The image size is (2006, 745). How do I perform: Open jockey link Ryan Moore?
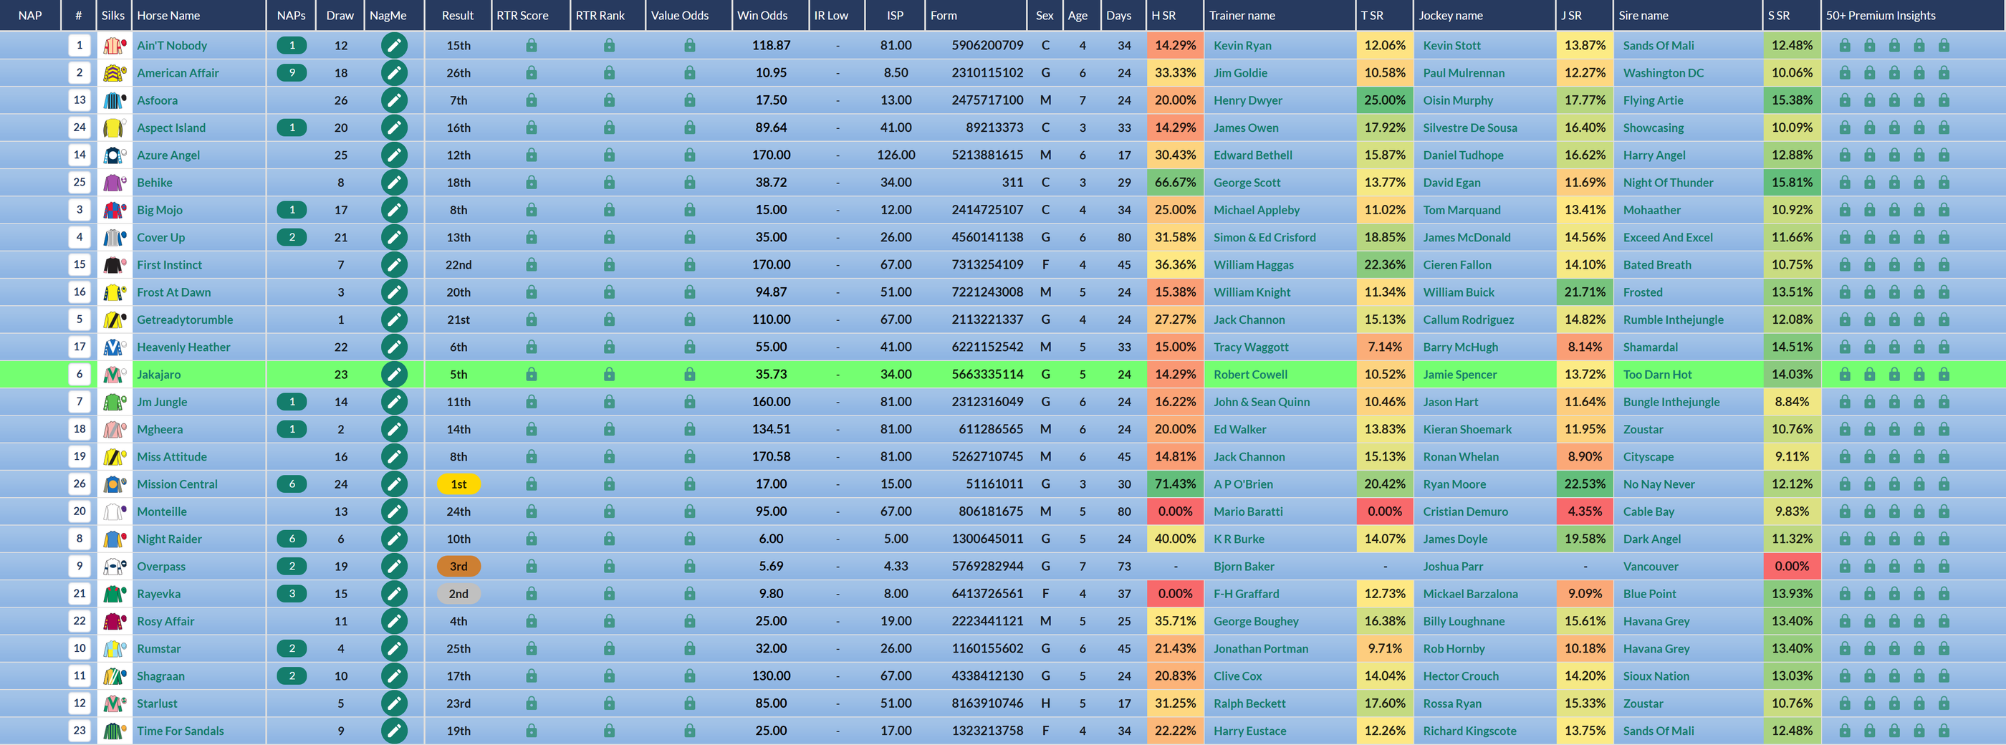(x=1454, y=484)
